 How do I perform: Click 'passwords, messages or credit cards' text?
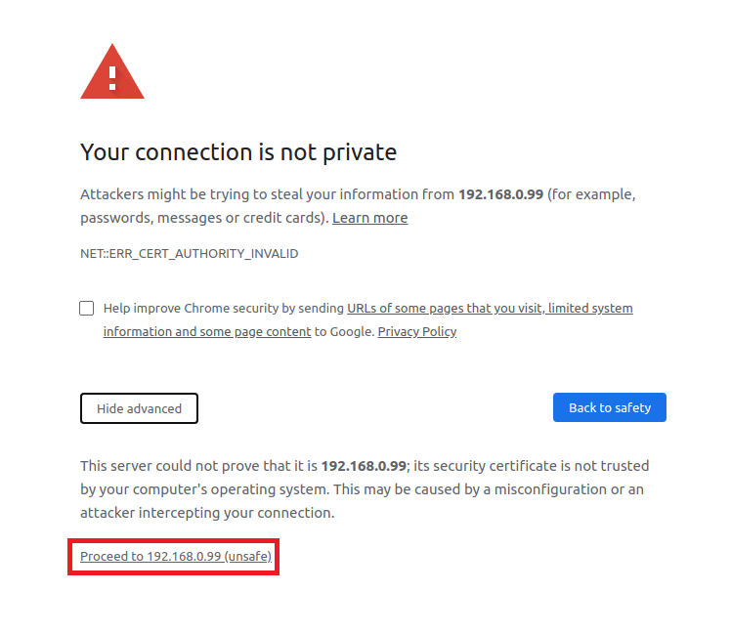click(204, 218)
